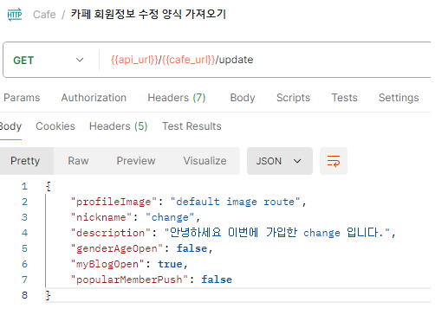Open the request Body tab
The height and width of the screenshot is (315, 435).
pyautogui.click(x=243, y=98)
